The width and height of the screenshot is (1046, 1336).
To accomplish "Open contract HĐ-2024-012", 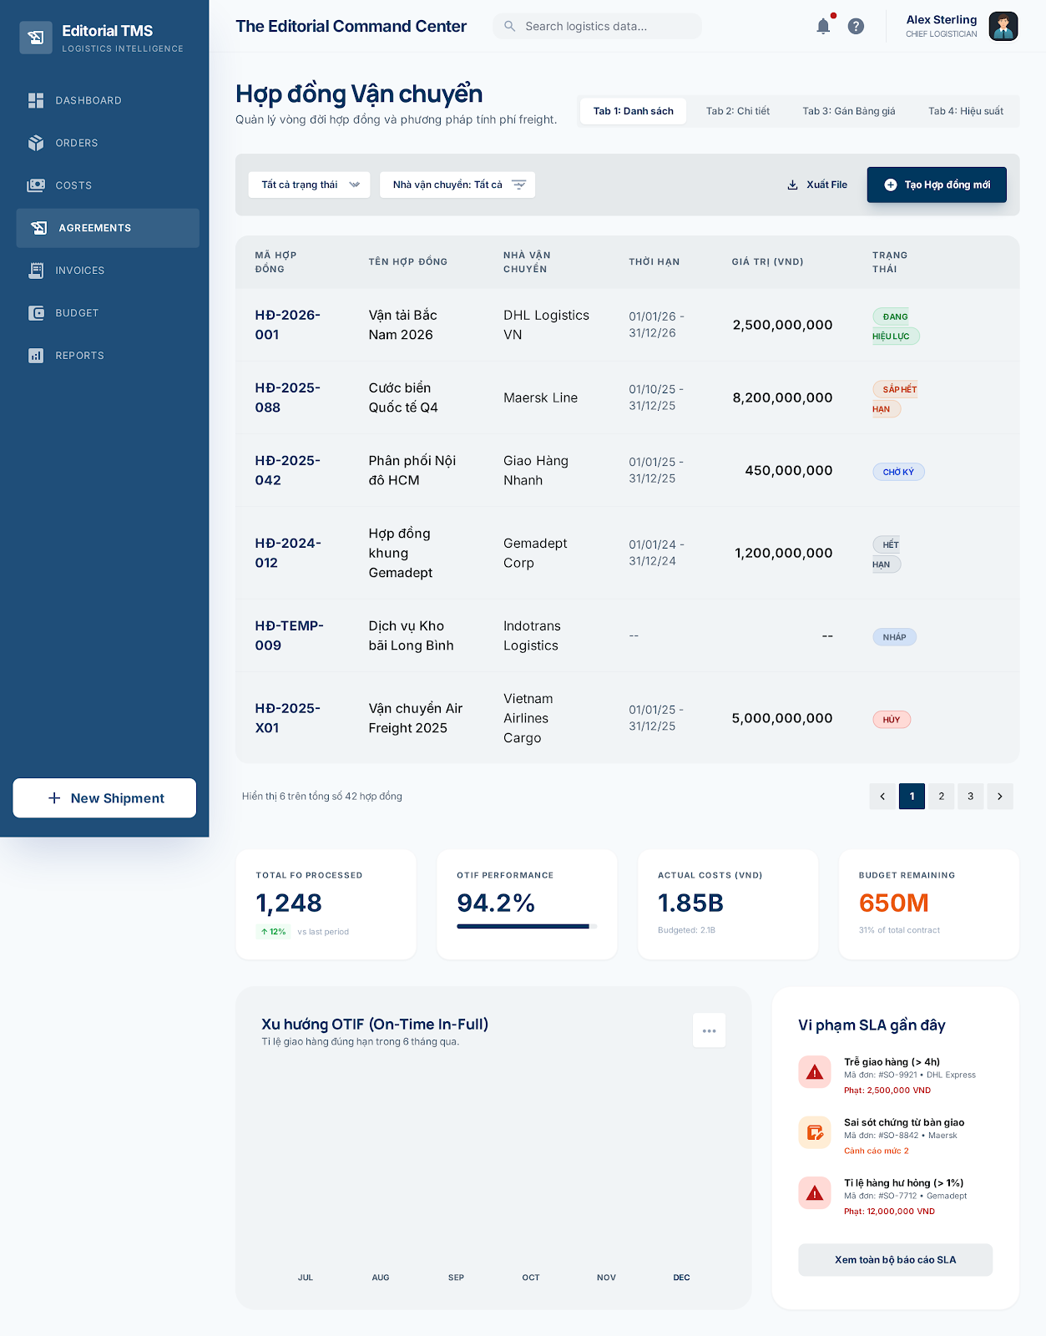I will (288, 553).
